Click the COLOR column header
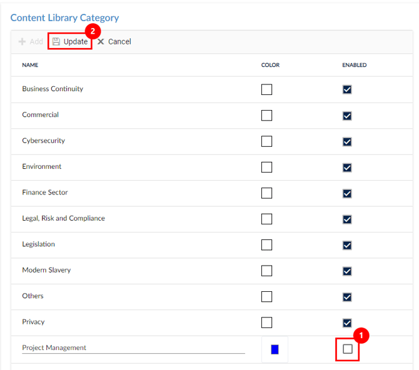 point(270,65)
